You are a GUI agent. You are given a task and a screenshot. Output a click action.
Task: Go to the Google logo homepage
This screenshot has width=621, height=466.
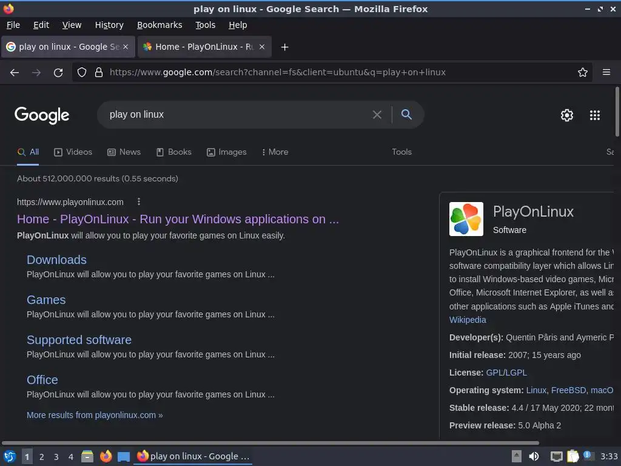pyautogui.click(x=42, y=115)
